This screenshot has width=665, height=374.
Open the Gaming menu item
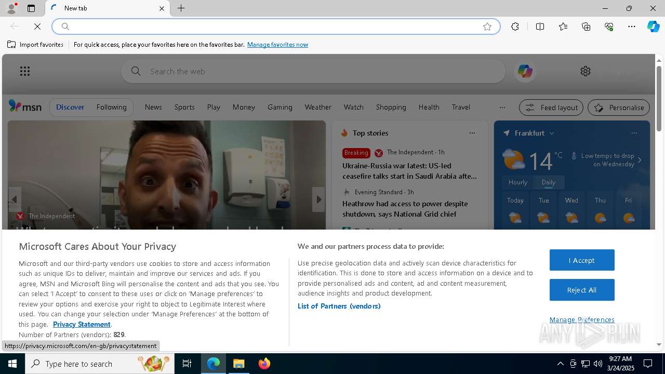pyautogui.click(x=280, y=107)
